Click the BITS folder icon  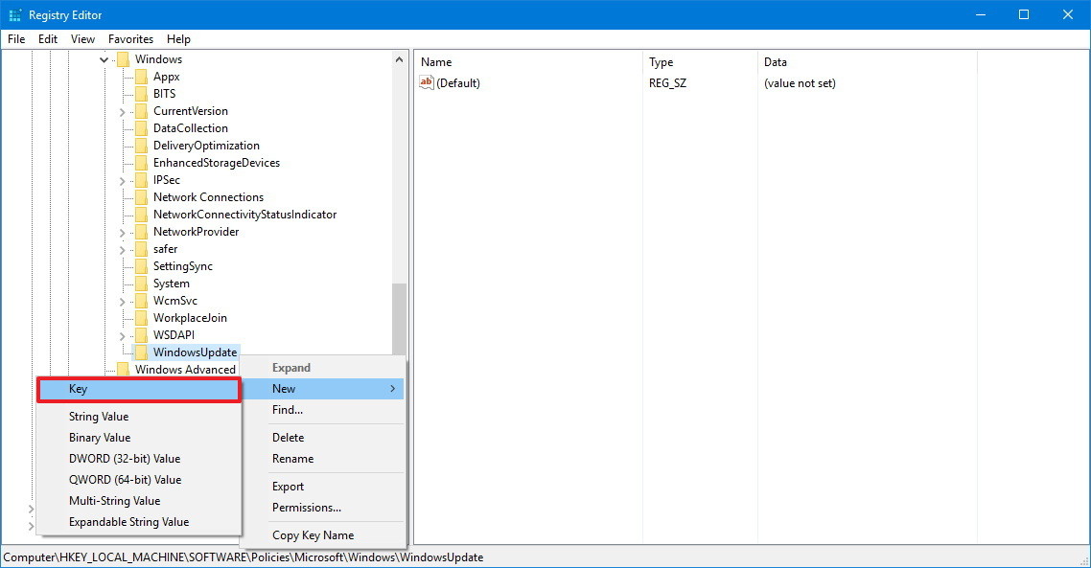(141, 94)
